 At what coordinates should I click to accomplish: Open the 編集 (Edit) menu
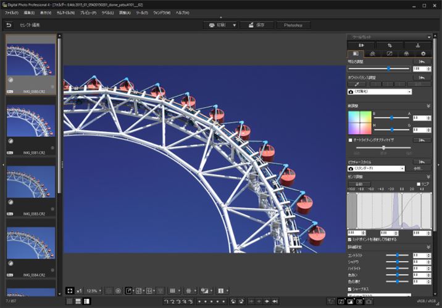click(29, 13)
